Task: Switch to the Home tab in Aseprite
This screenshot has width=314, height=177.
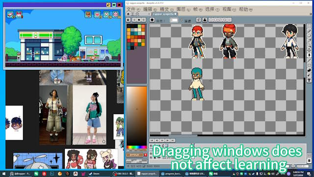Action: click(x=138, y=14)
